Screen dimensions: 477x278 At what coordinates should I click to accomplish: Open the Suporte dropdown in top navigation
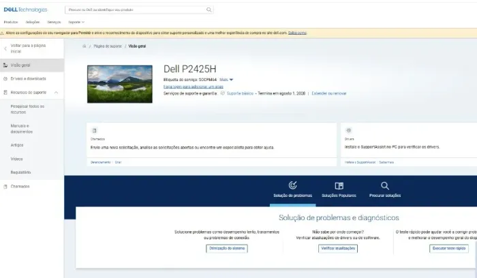(76, 22)
